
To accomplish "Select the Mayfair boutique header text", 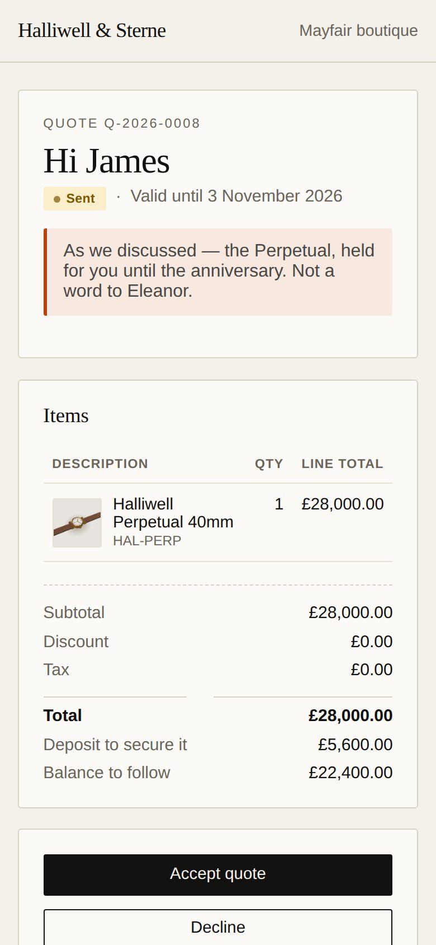I will (x=358, y=30).
